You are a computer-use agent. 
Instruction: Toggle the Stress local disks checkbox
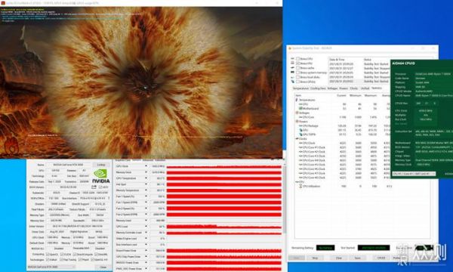[x=297, y=77]
